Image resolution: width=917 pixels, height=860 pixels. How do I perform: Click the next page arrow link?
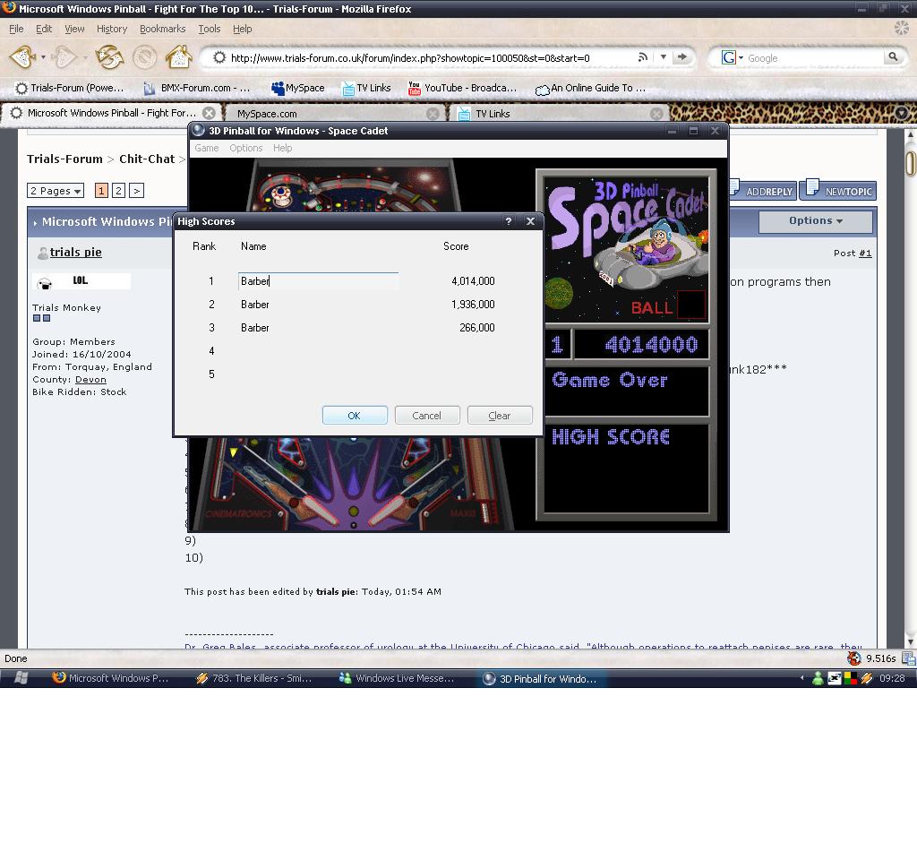[x=136, y=191]
